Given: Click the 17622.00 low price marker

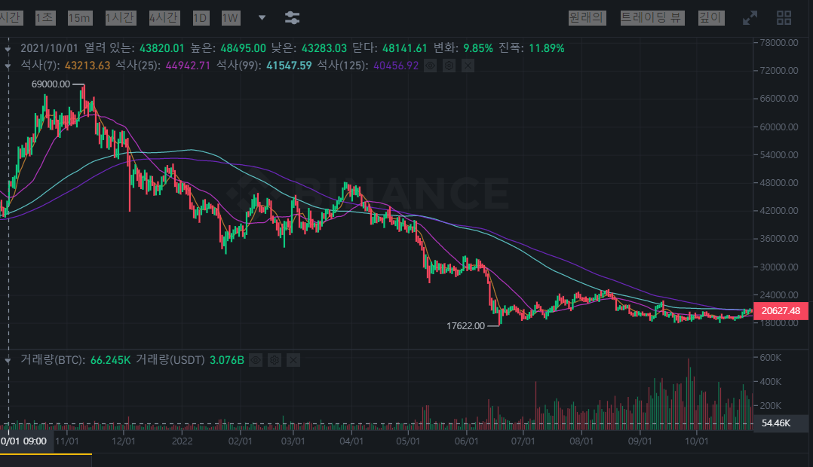Looking at the screenshot, I should (x=465, y=325).
